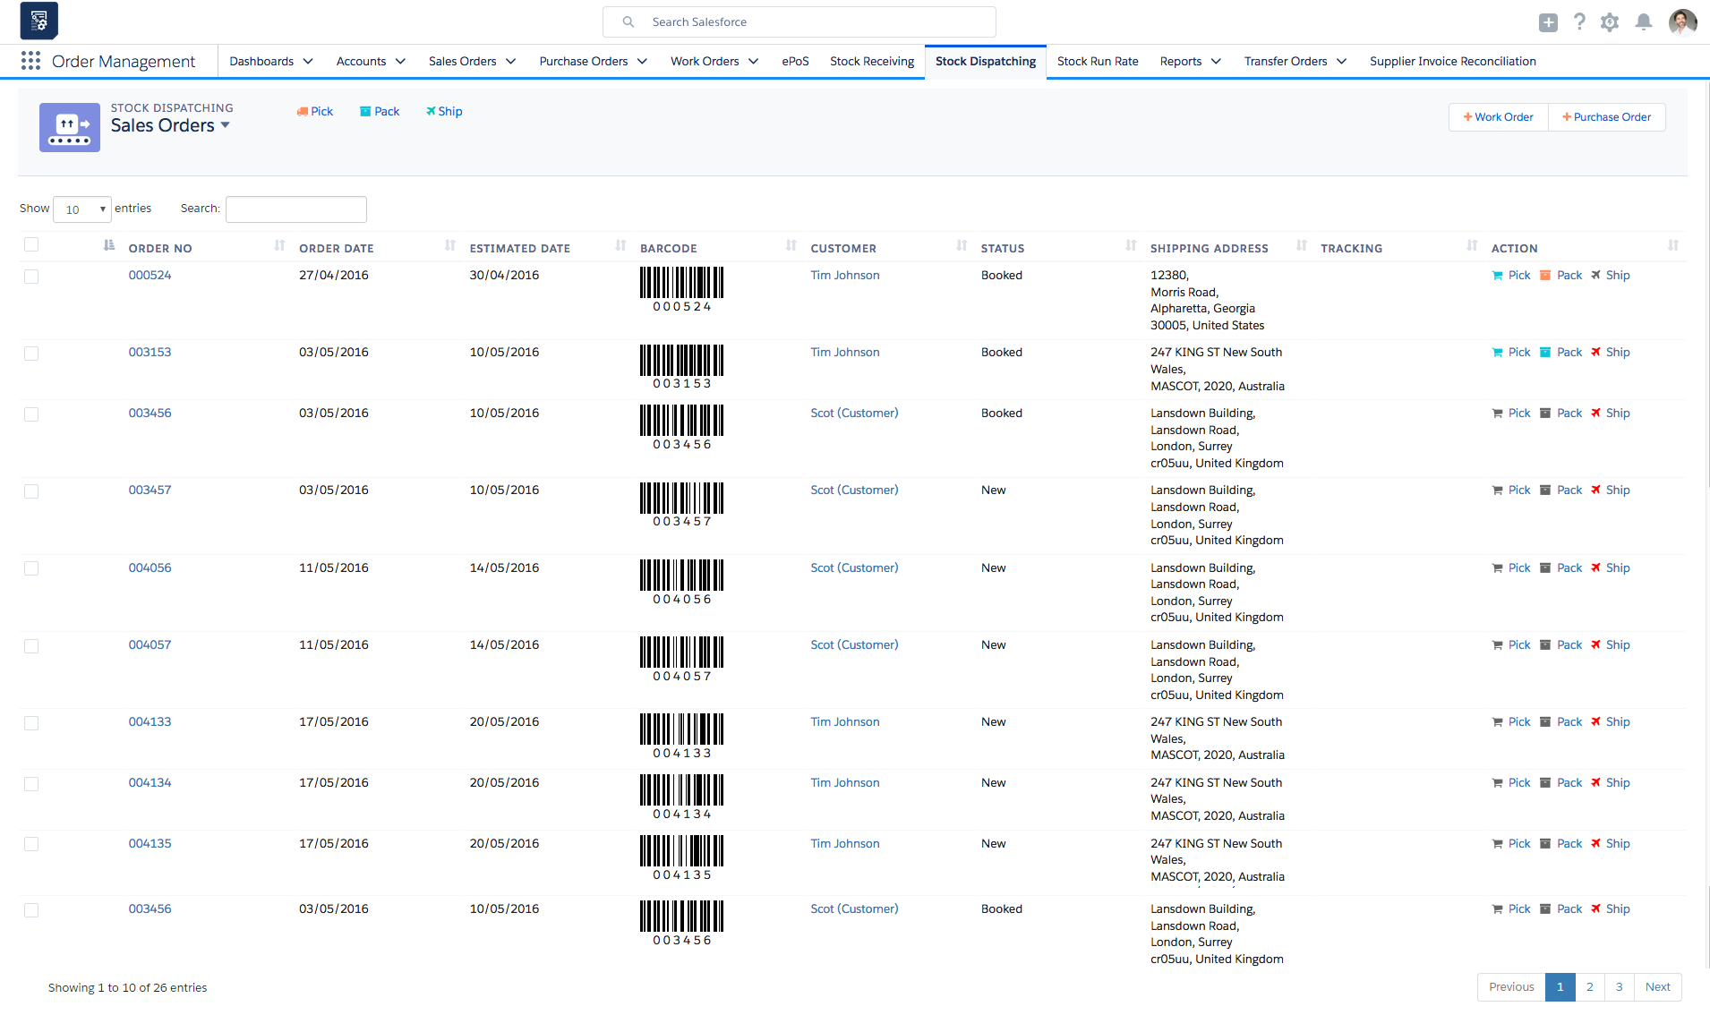Select the checkbox for order 004135
This screenshot has height=1015, width=1710.
(31, 844)
